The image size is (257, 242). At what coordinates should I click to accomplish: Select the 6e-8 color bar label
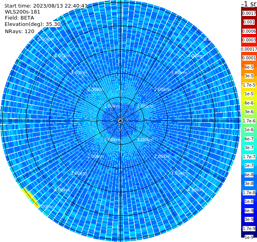249,175
